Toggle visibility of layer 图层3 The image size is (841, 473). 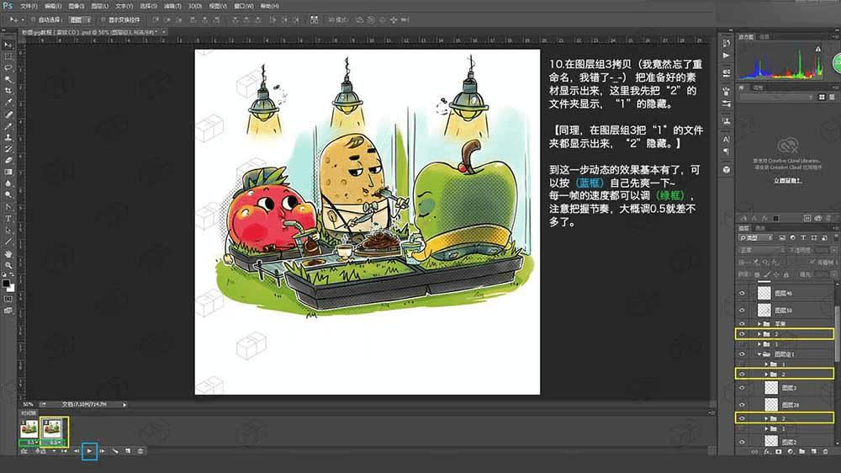tap(743, 388)
